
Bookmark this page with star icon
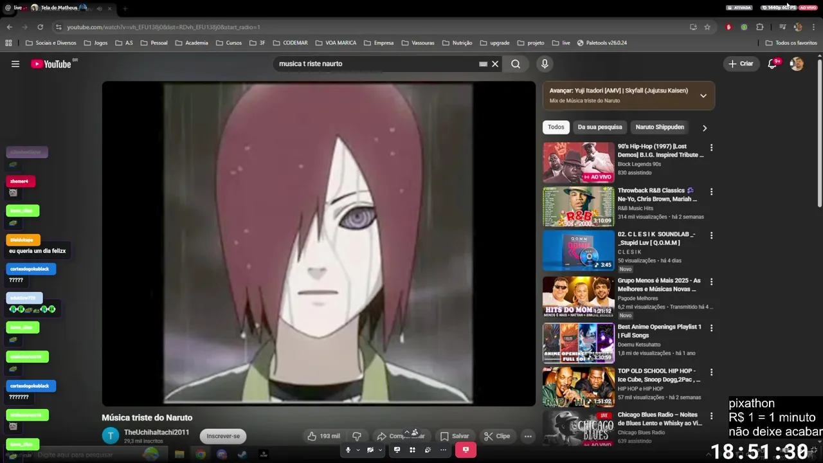707,27
